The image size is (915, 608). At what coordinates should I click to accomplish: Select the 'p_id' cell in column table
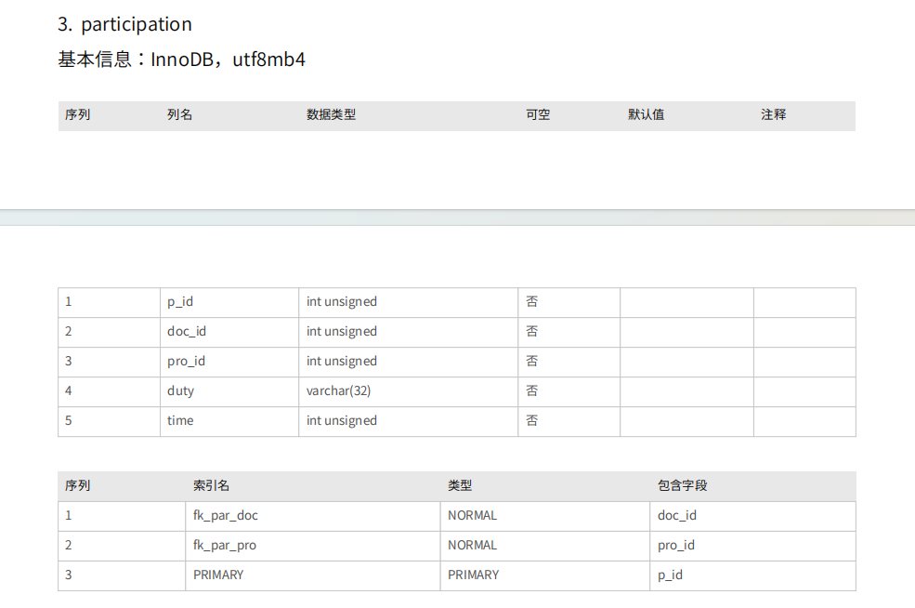(180, 302)
